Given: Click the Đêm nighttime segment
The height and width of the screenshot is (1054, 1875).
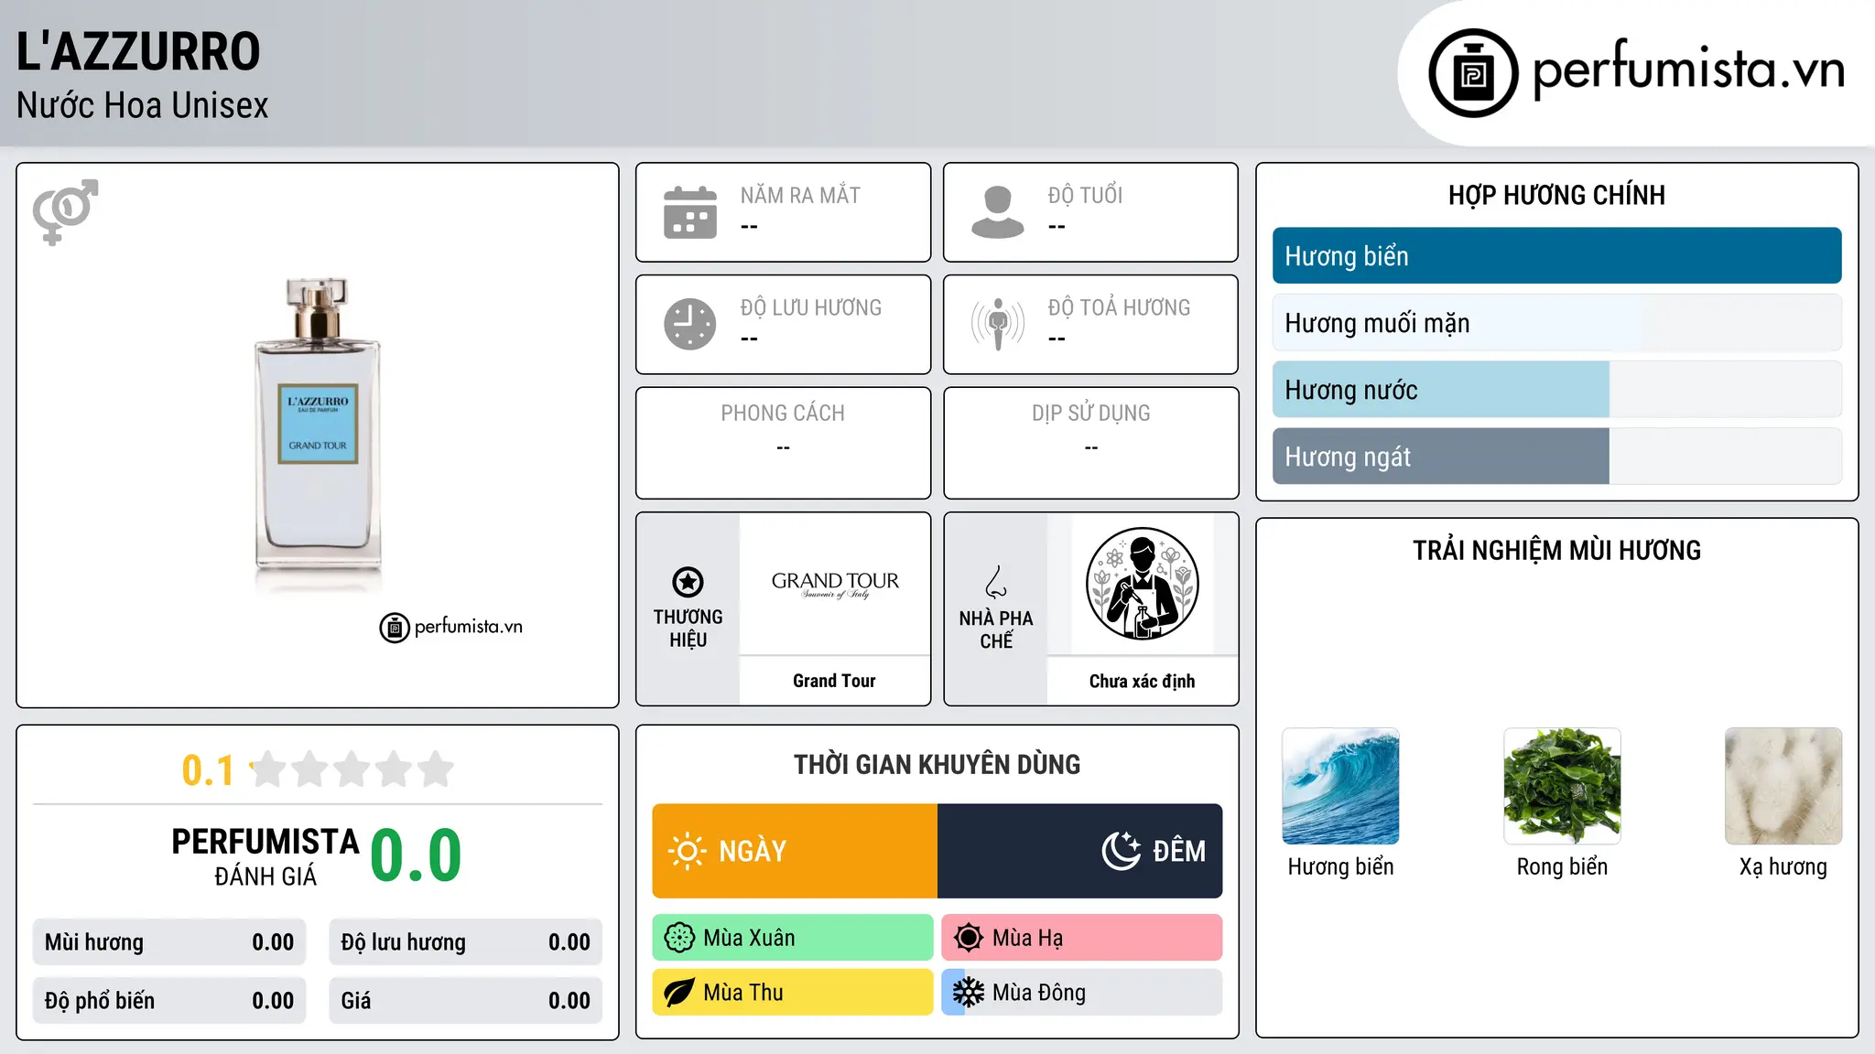Looking at the screenshot, I should (1080, 851).
